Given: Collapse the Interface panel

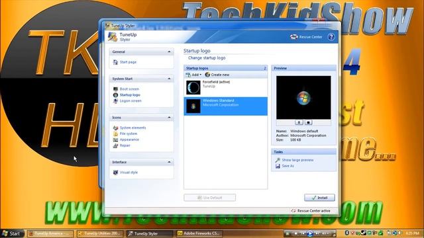Looking at the screenshot, I should [170, 162].
